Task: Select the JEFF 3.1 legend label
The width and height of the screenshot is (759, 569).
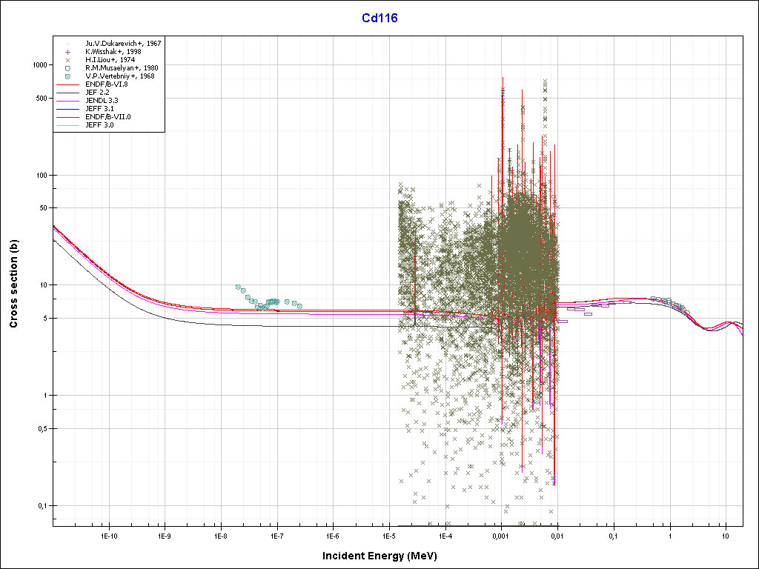Action: [99, 109]
